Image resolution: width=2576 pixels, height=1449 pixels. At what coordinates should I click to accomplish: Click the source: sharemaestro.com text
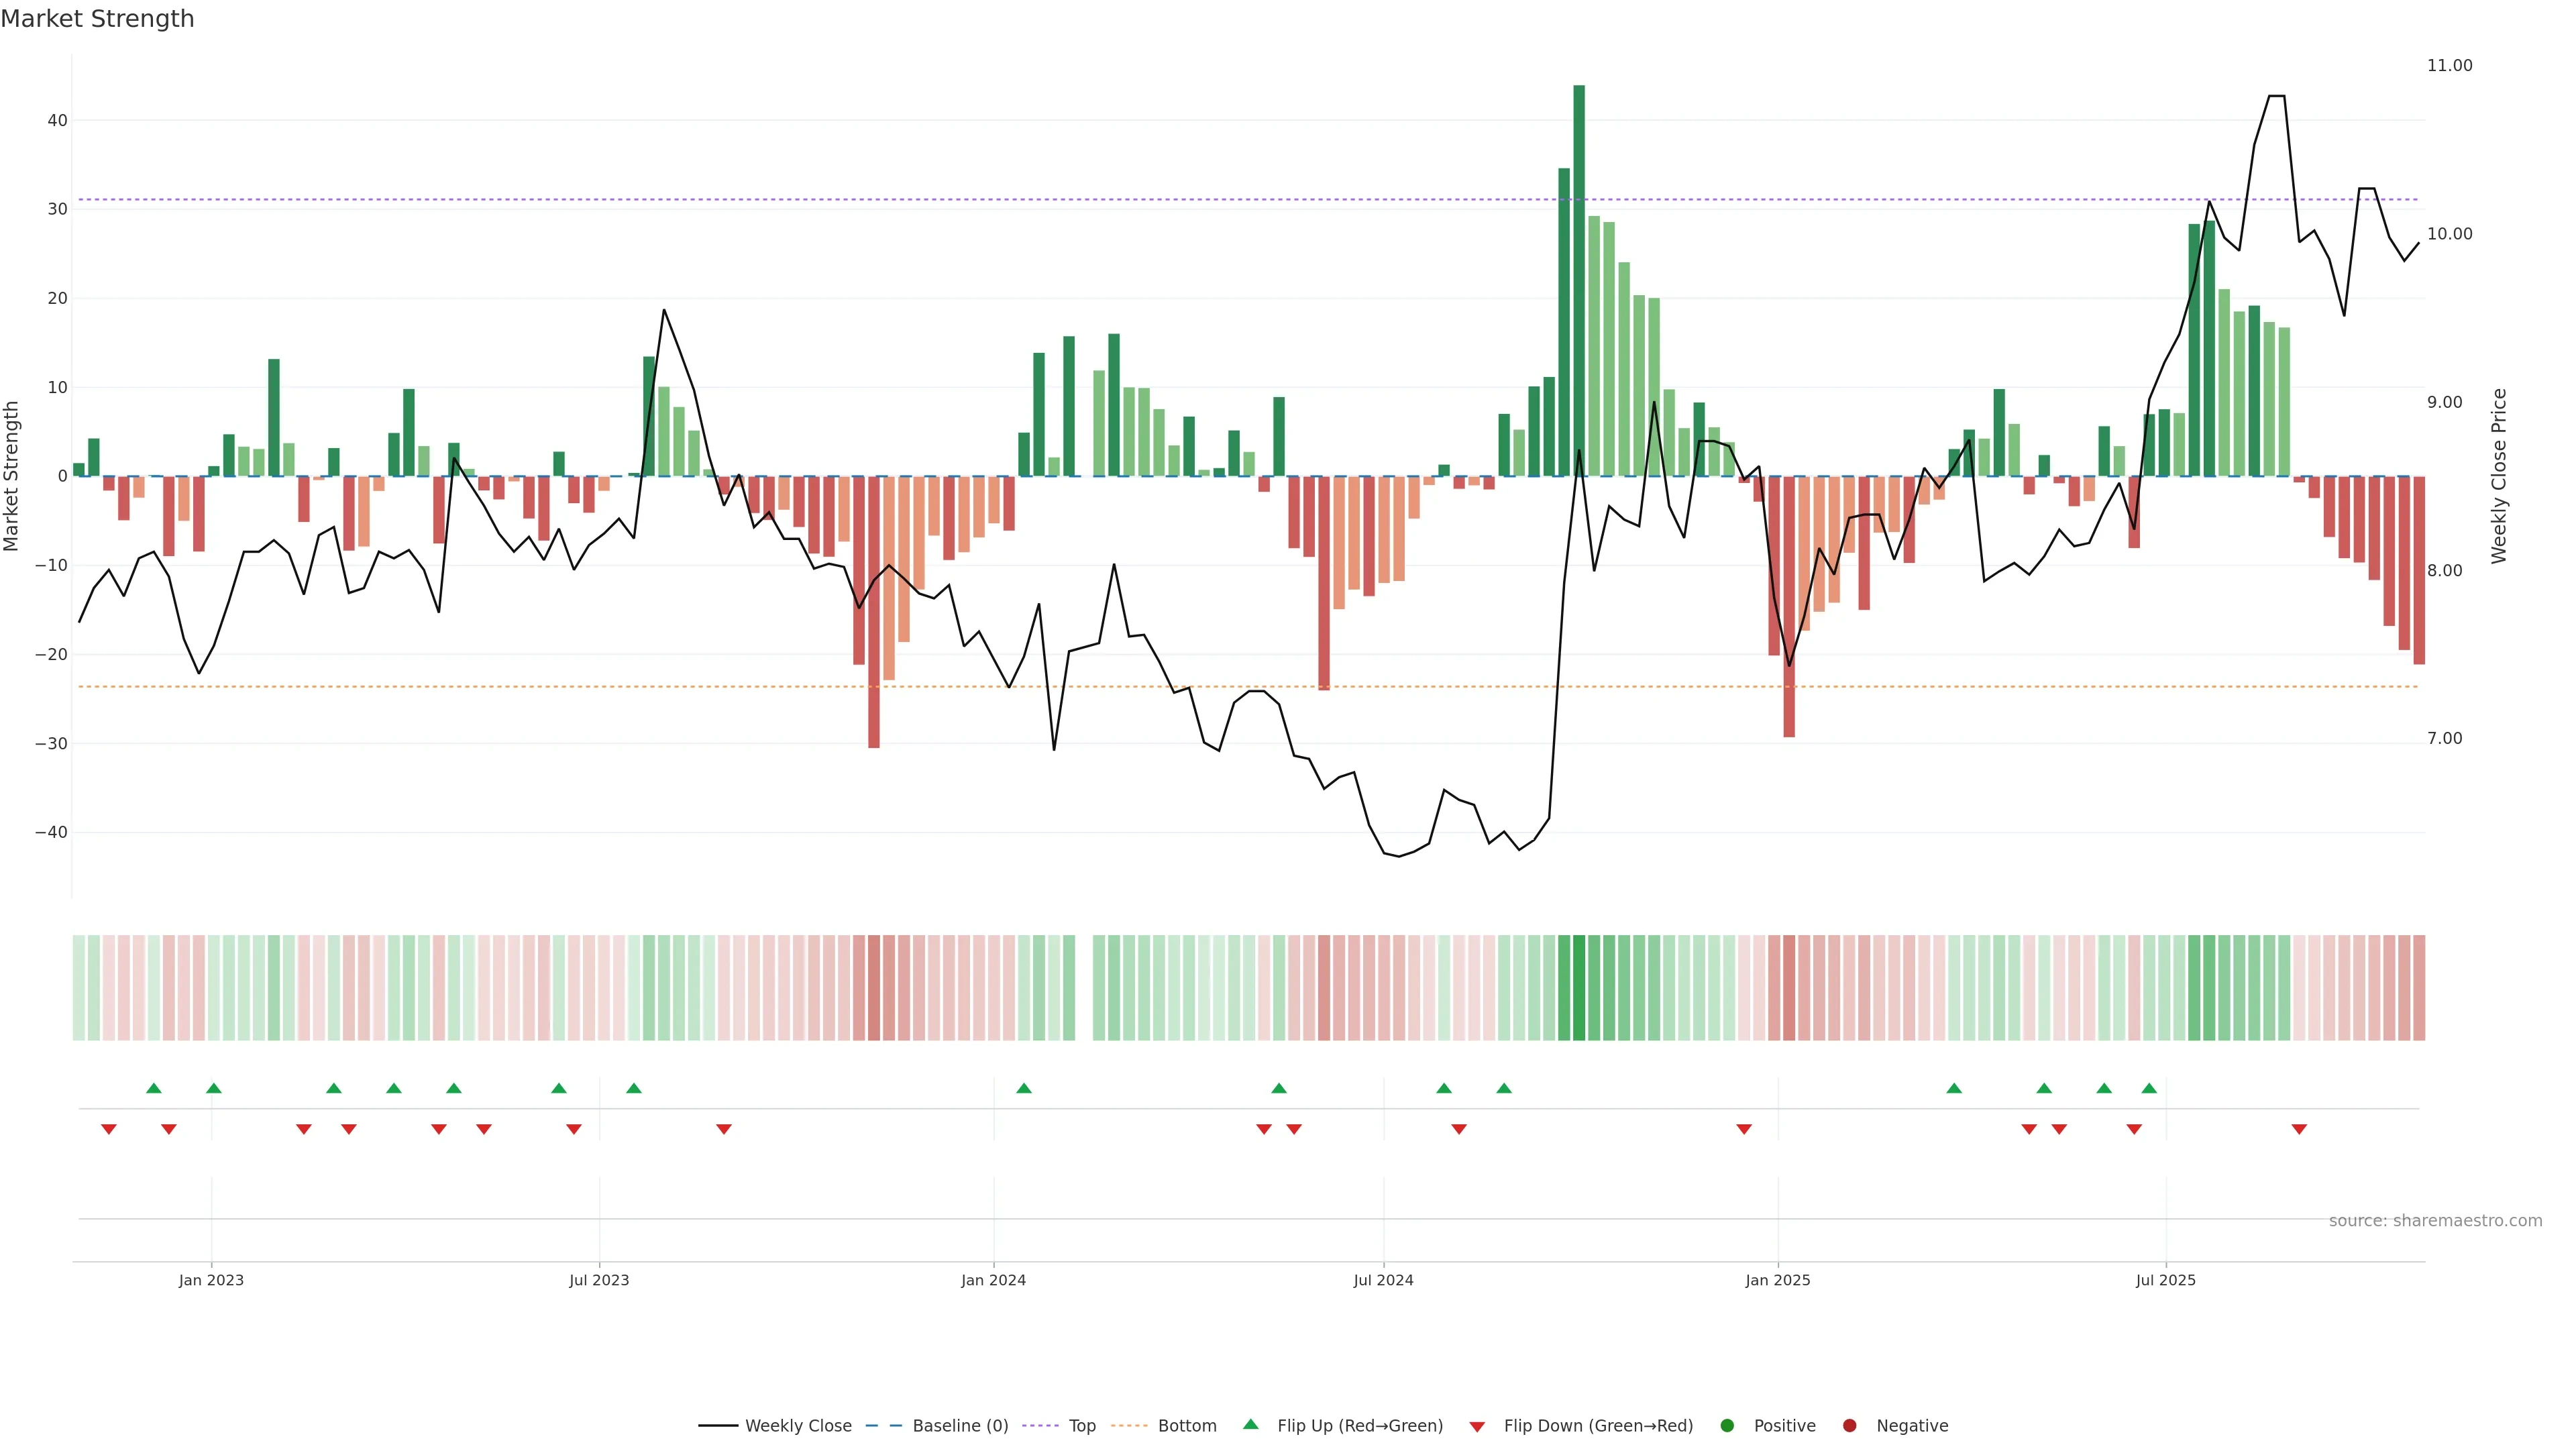2435,1221
